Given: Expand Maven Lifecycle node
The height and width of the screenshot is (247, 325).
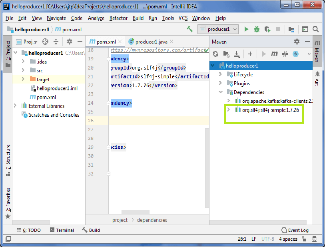Looking at the screenshot, I should [x=221, y=74].
